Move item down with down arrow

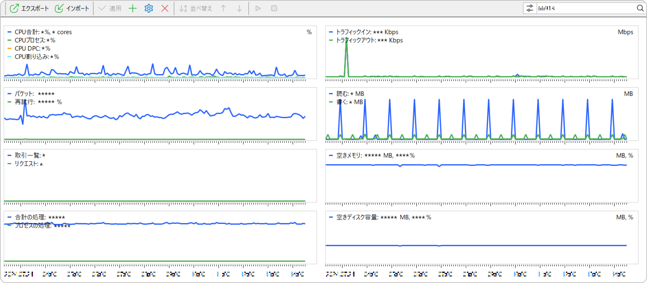pos(239,8)
